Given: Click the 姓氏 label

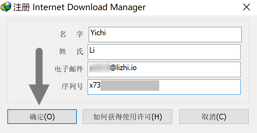Looking at the screenshot, I should click(x=71, y=52).
